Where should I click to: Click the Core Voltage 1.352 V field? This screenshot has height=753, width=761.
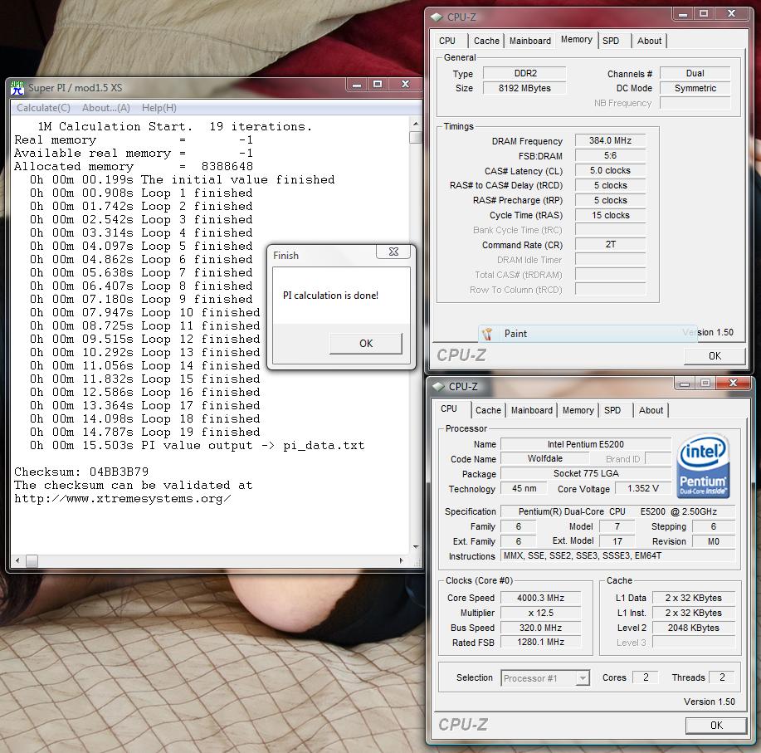tap(642, 488)
